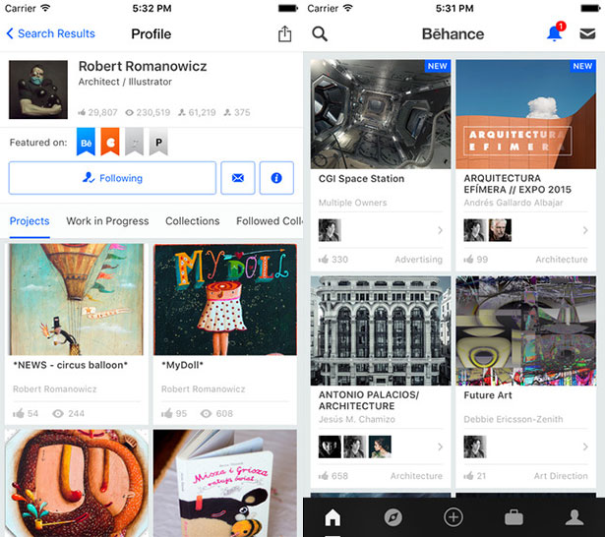Go back to Search Results
605x537 pixels.
click(x=50, y=33)
